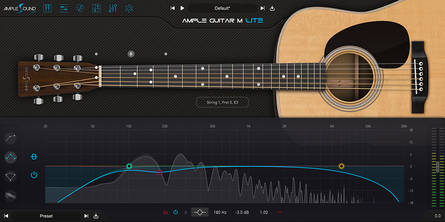Open the strummer panel icon
Viewport: 445px width, 222px height.
click(x=64, y=8)
